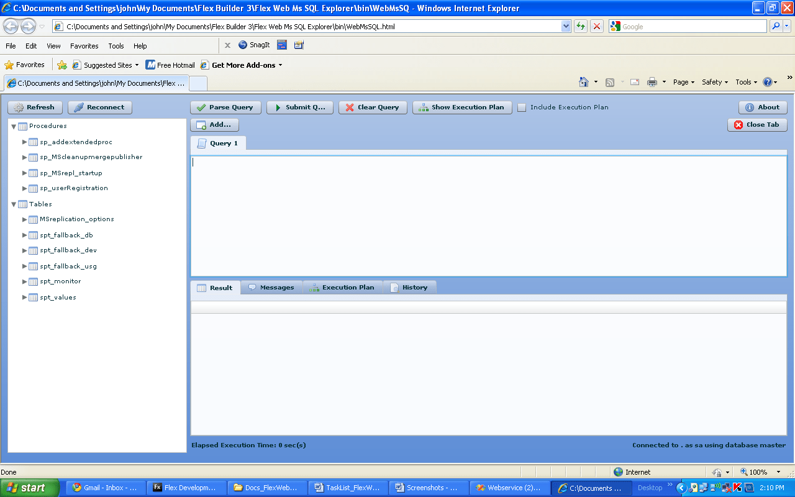Open the Free Hotmail link

tap(170, 65)
